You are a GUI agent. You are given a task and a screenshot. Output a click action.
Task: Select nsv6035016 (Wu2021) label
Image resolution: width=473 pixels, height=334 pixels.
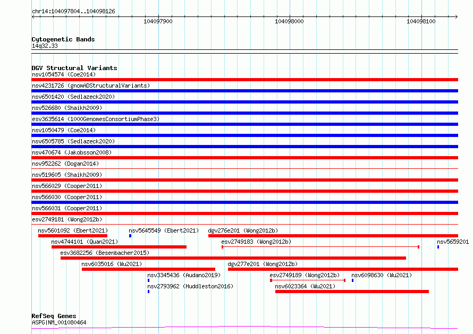tap(112, 264)
